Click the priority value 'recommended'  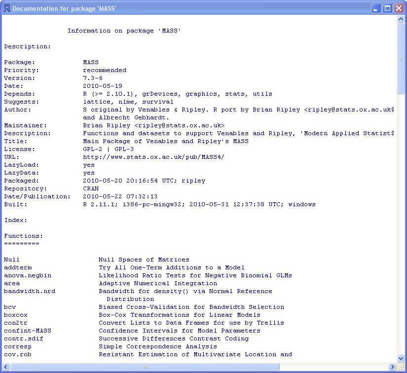(x=105, y=70)
